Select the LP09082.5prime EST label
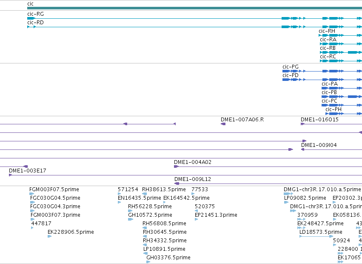The width and height of the screenshot is (362, 264). point(305,198)
